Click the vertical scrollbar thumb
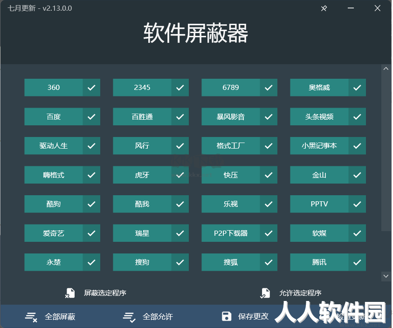 pyautogui.click(x=386, y=152)
